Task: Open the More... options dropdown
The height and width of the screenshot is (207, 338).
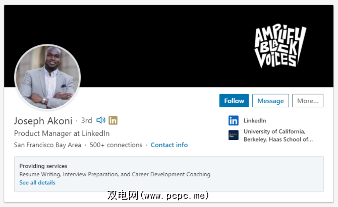Action: [x=308, y=101]
